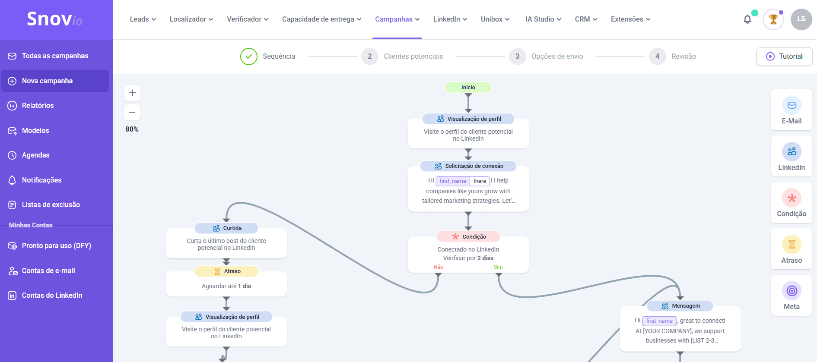The height and width of the screenshot is (362, 817).
Task: Expand the Verificador dropdown menu
Action: [247, 19]
